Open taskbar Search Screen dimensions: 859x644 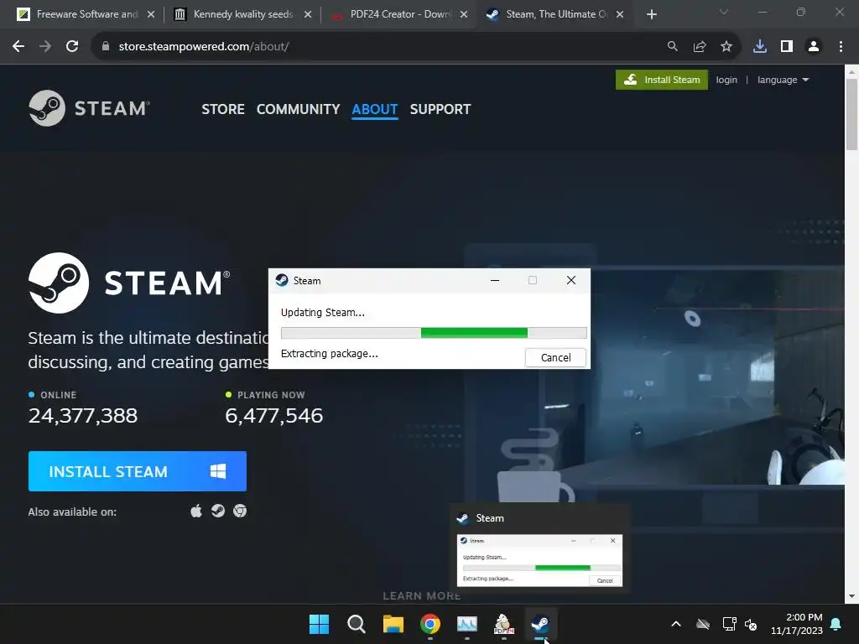pos(356,624)
